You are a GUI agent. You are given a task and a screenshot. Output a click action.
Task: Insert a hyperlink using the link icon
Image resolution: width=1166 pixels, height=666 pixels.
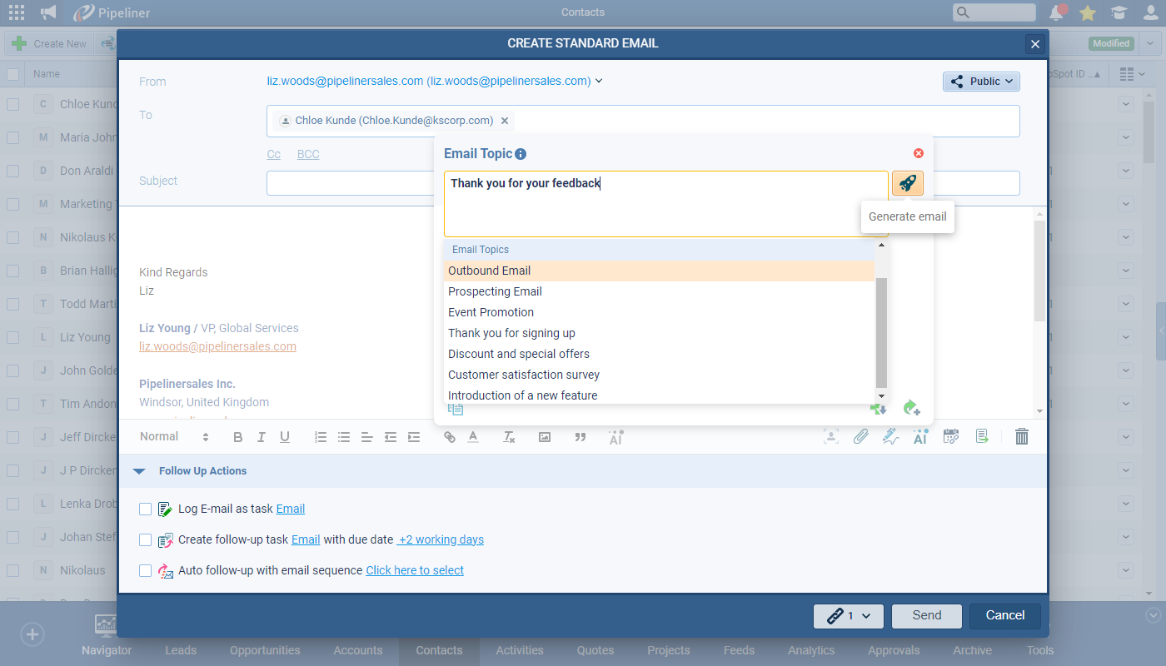(450, 437)
